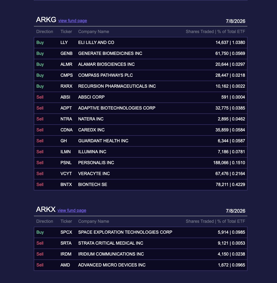The height and width of the screenshot is (283, 277).
Task: Click the ILMN ticker
Action: [65, 152]
